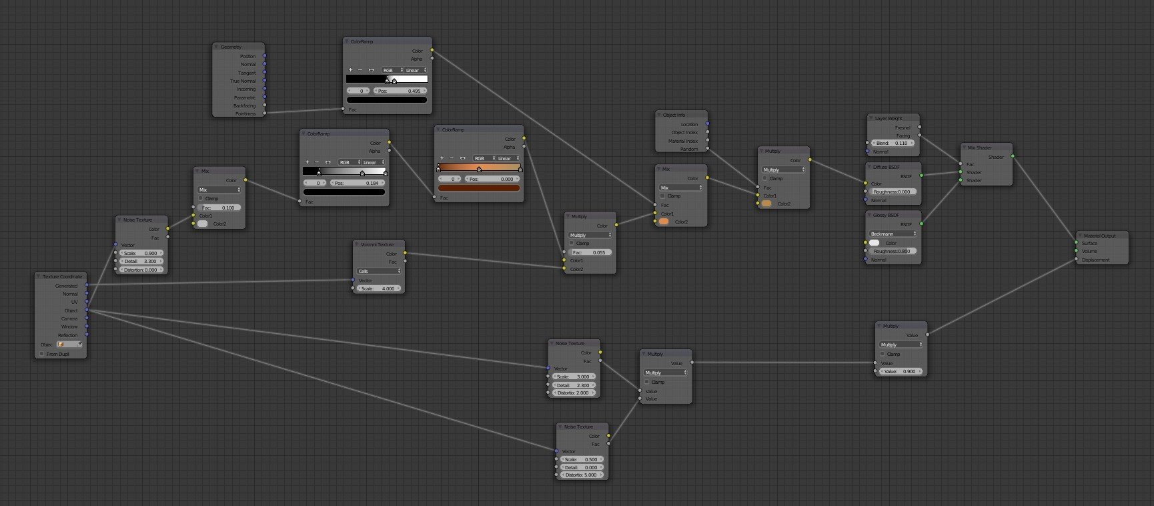Viewport: 1154px width, 506px height.
Task: Collapse the Object Info node via header triangle
Action: coord(660,115)
